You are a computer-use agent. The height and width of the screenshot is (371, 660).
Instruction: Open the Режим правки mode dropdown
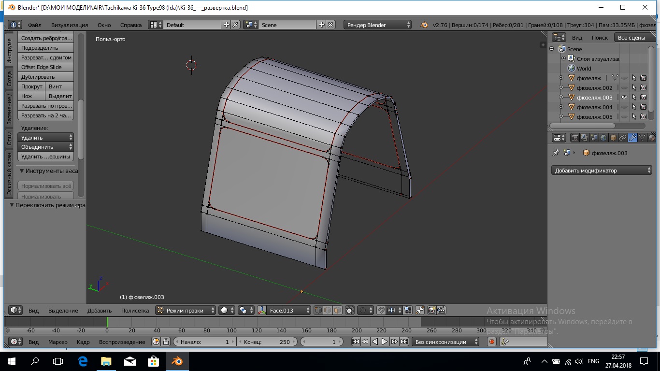click(x=186, y=311)
